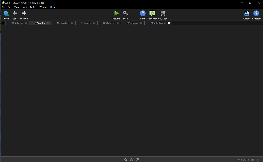Open search from the bottom status bar magnifier
263x162 pixels.
click(x=126, y=159)
